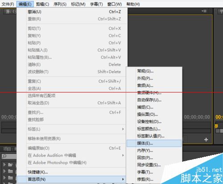
Task: Open 常规(G)... preferences
Action: 154,71
